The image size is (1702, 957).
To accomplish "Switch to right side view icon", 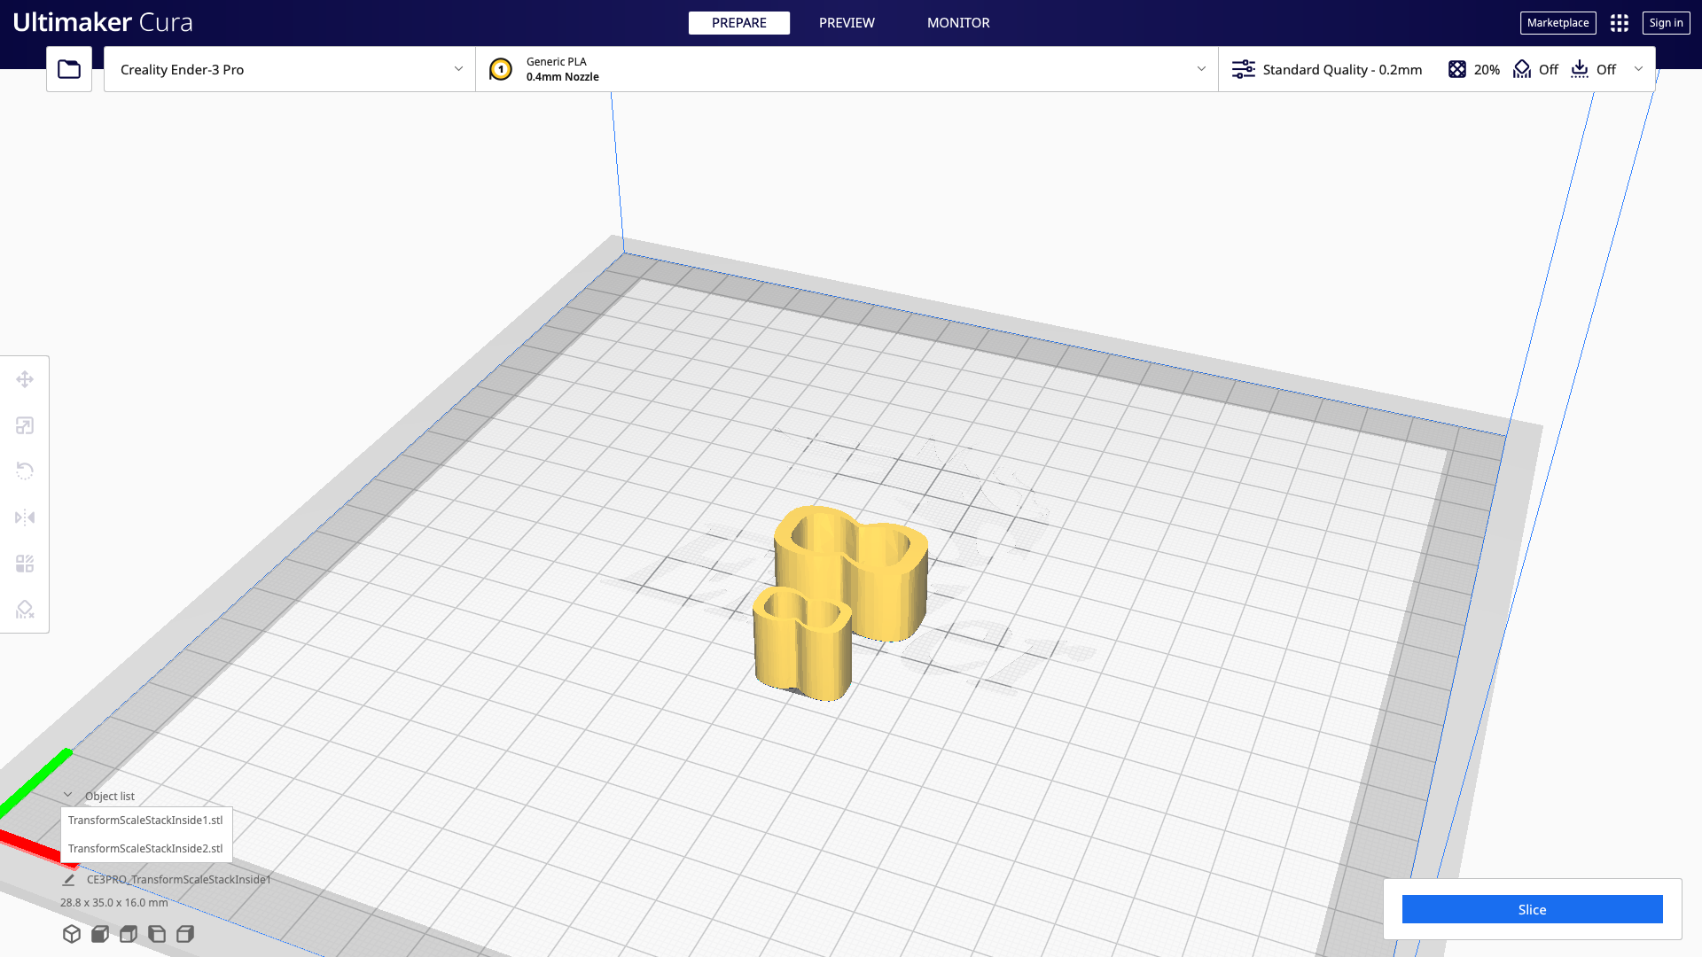I will click(x=185, y=934).
